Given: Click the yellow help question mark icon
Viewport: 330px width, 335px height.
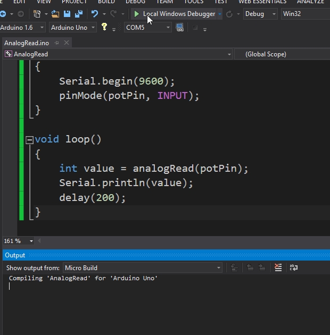Looking at the screenshot, I should pos(104,27).
